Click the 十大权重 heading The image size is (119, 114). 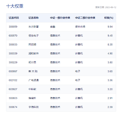click(x=15, y=6)
